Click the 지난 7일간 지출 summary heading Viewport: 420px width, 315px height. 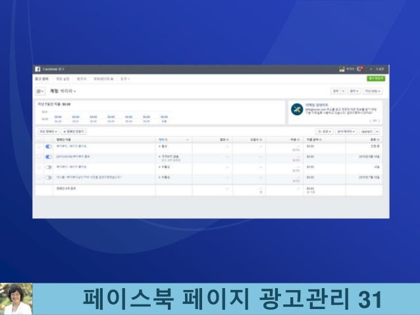54,104
